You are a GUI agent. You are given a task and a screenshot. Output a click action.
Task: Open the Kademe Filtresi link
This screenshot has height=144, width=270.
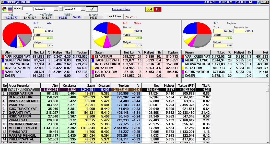(x=121, y=9)
